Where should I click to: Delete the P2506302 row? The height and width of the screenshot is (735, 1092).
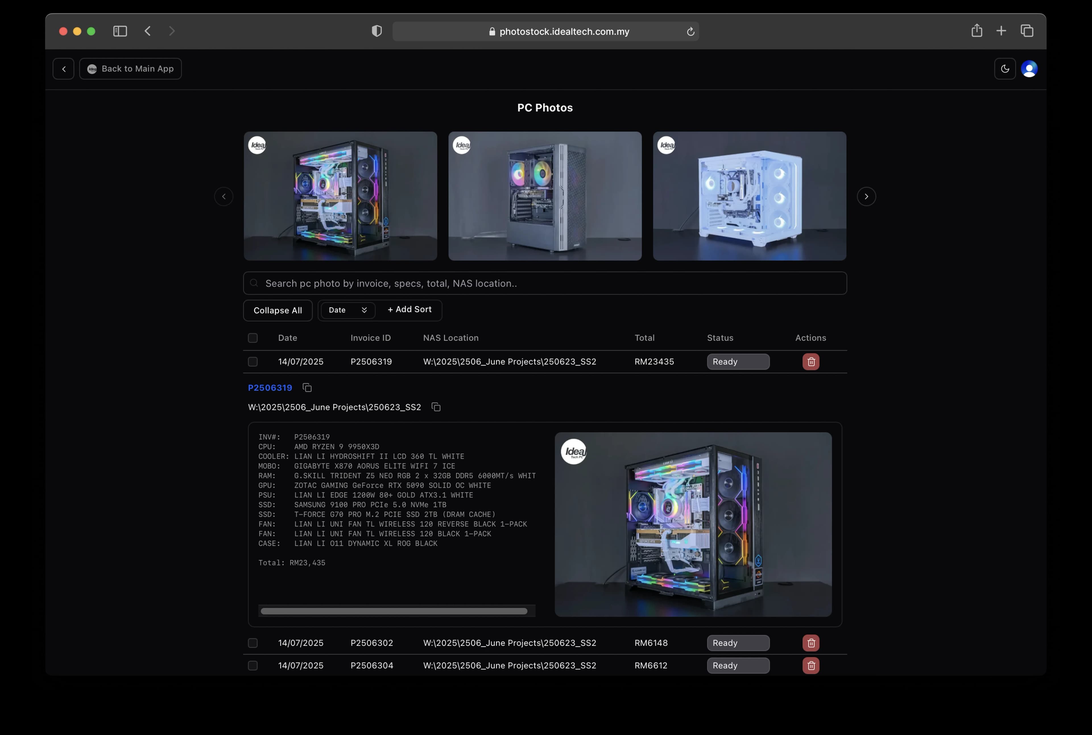click(x=811, y=643)
